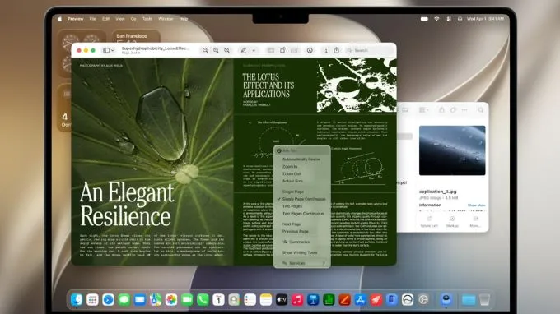Click Markup button in Finder preview pane

click(452, 221)
